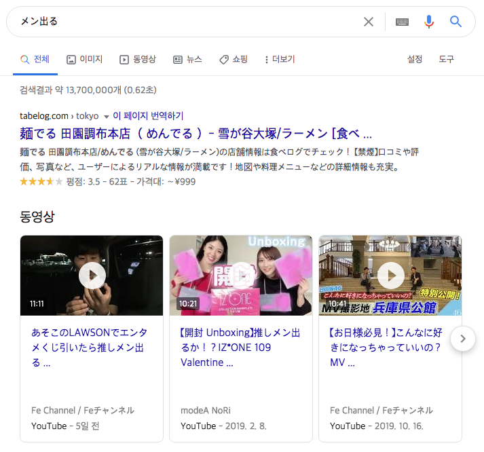The height and width of the screenshot is (452, 484).
Task: Open the 뉴스 (News) tab
Action: point(187,59)
